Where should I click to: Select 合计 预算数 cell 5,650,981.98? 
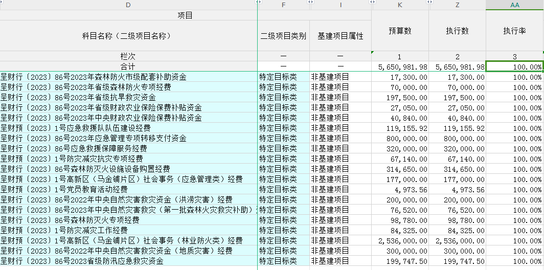click(x=400, y=66)
